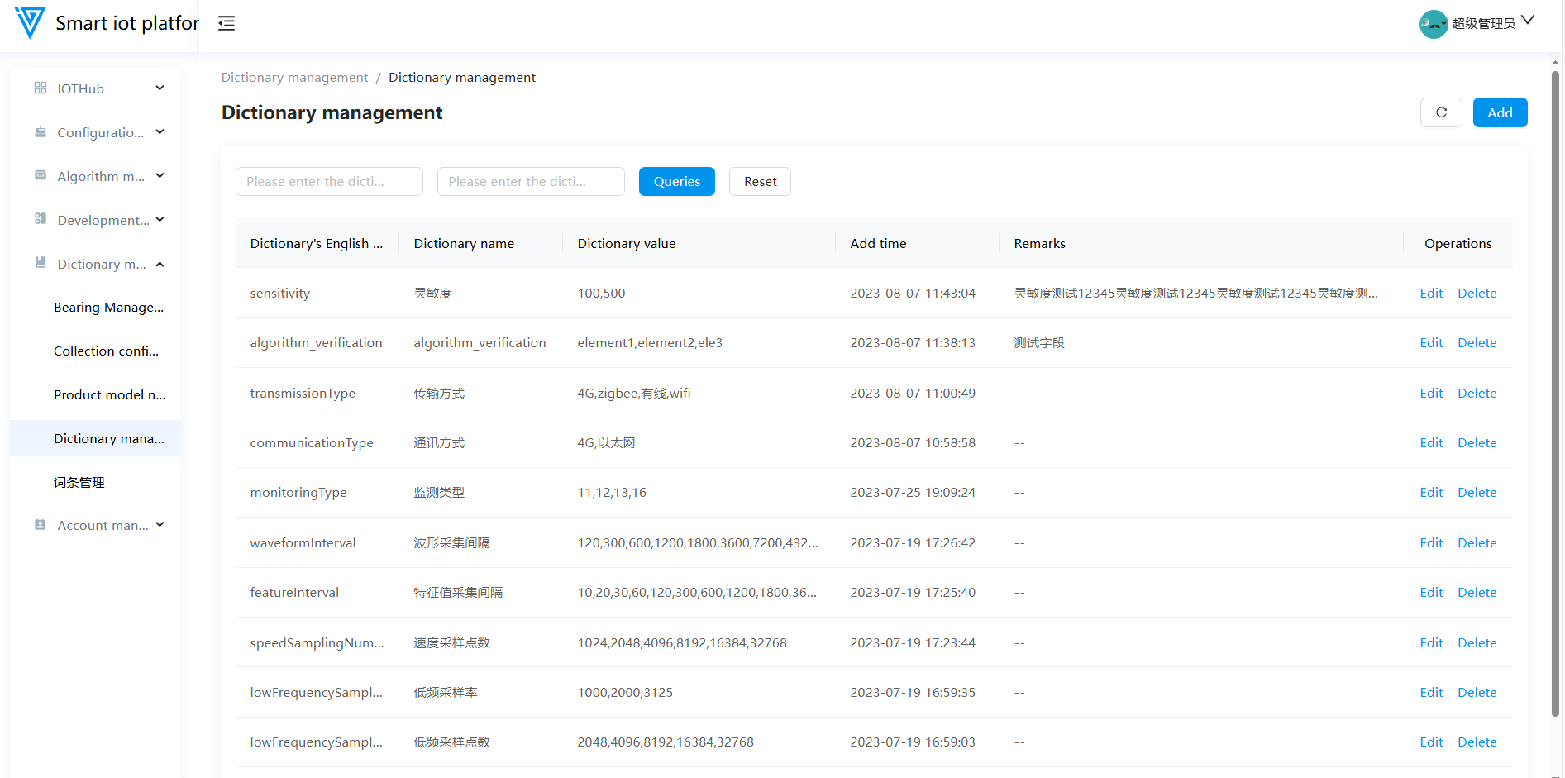Image resolution: width=1565 pixels, height=778 pixels.
Task: Click the refresh icon button beside Add
Action: 1440,112
